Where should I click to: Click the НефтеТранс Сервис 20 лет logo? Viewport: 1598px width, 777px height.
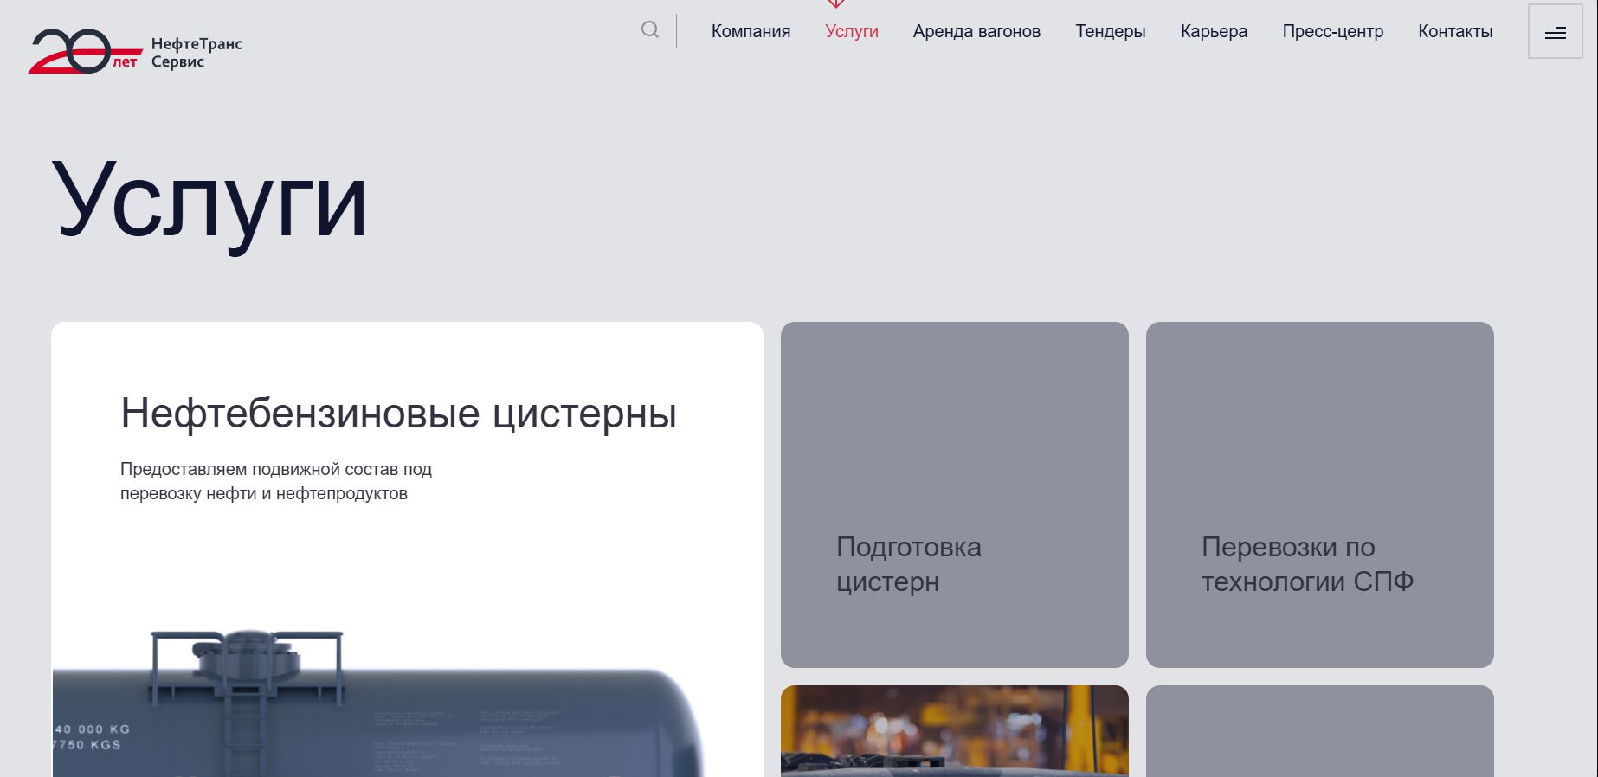tap(135, 51)
